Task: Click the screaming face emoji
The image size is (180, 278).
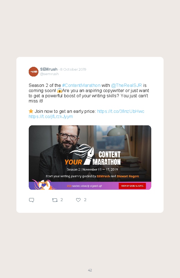Action: (x=60, y=91)
